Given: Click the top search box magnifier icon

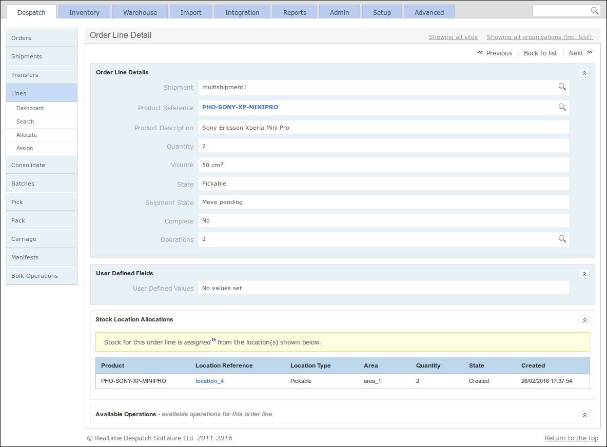Looking at the screenshot, I should click(x=594, y=11).
